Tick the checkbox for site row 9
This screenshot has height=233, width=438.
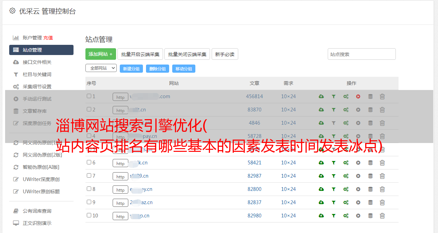coord(89,202)
